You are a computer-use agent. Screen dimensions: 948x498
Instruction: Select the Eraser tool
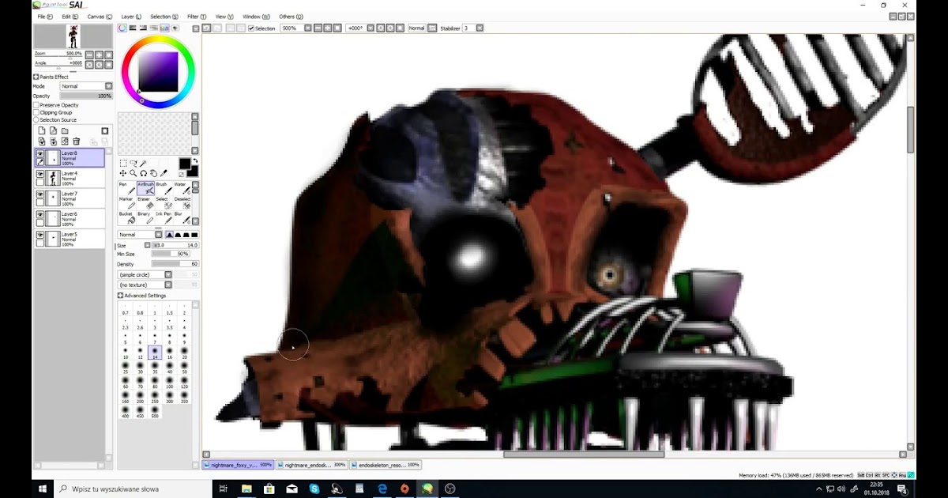pyautogui.click(x=146, y=203)
